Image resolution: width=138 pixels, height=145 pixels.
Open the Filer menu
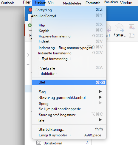point(27,2)
